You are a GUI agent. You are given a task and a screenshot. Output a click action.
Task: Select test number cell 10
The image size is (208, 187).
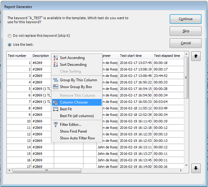[x=19, y=121]
